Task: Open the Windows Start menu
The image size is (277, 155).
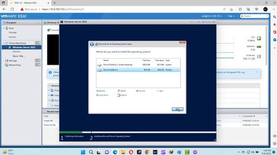Action: point(83,152)
